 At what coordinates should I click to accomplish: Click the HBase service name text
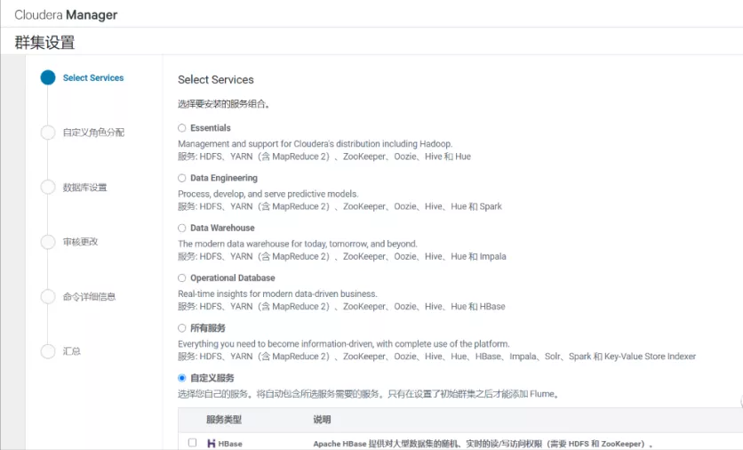click(x=230, y=444)
